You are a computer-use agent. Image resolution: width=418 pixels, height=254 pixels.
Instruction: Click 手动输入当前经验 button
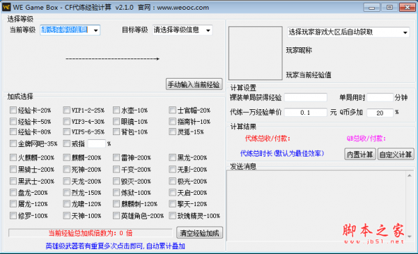[x=194, y=84]
